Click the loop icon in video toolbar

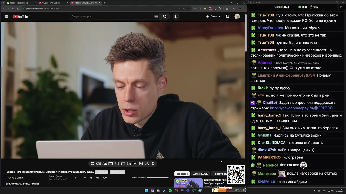tap(92, 164)
